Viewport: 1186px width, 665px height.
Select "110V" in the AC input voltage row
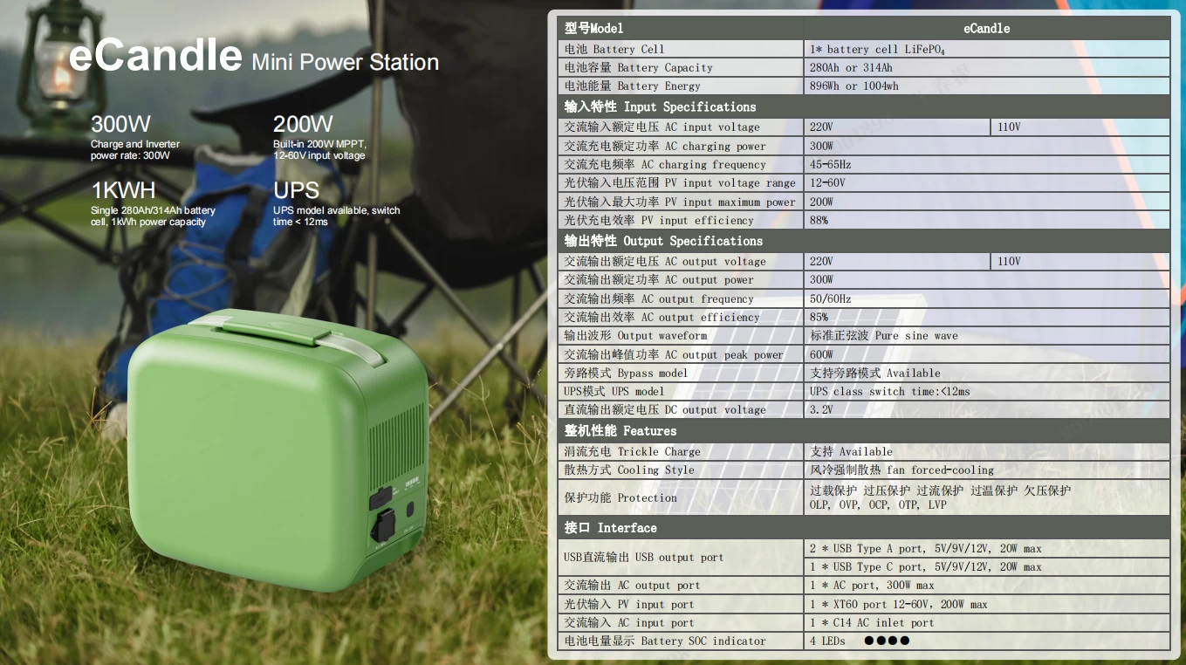point(1009,127)
